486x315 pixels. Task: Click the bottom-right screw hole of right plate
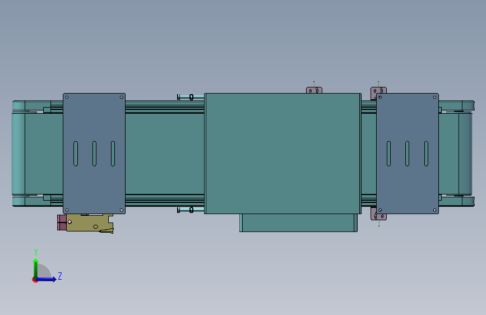[434, 210]
